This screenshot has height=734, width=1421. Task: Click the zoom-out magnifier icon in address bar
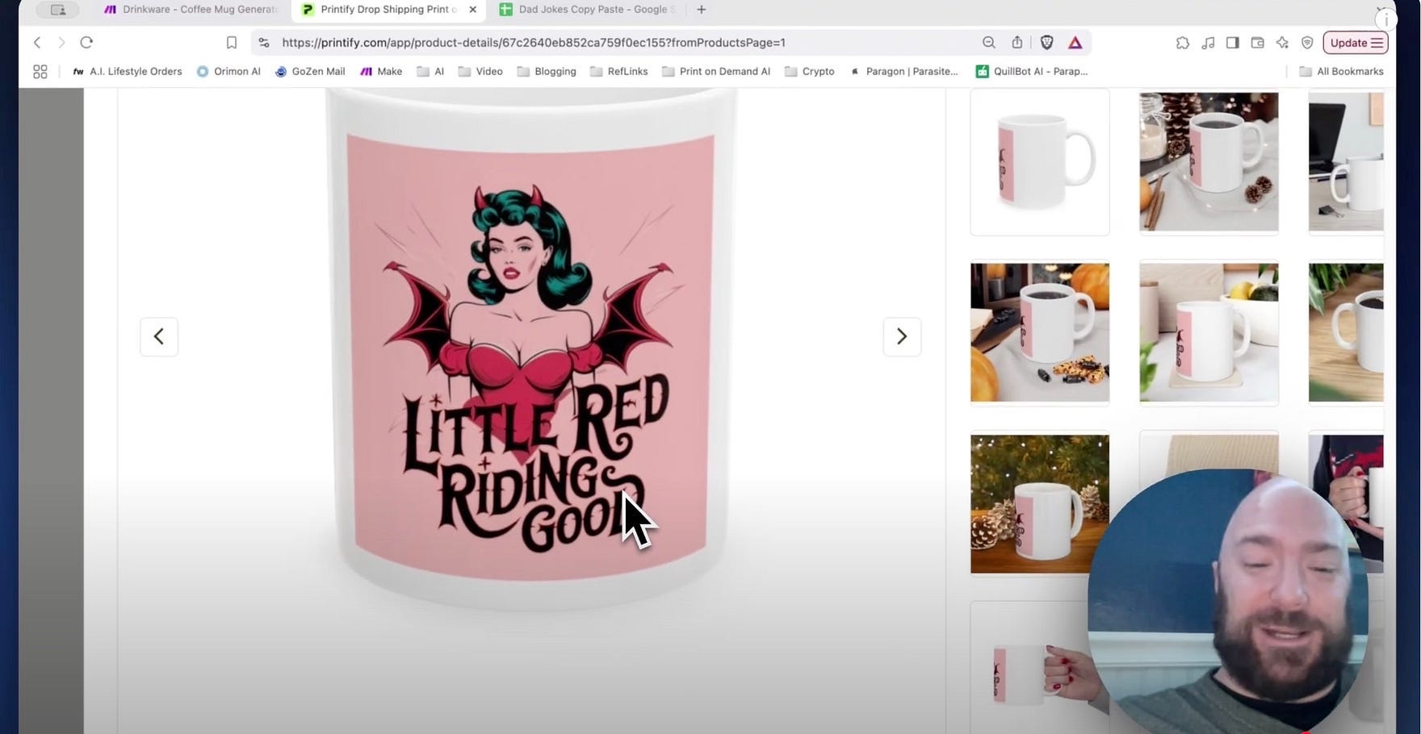988,43
